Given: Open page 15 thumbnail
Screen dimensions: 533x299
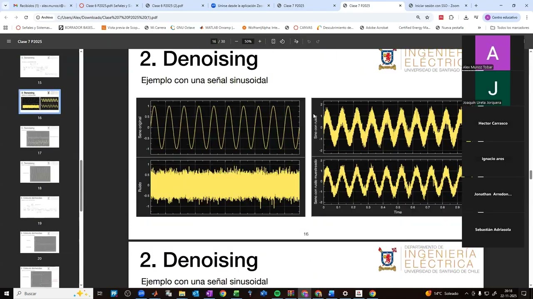Looking at the screenshot, I should coord(40,66).
